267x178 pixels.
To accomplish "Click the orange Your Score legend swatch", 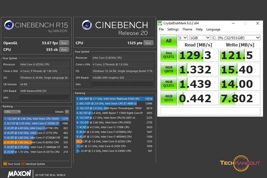I will click(x=5, y=164).
